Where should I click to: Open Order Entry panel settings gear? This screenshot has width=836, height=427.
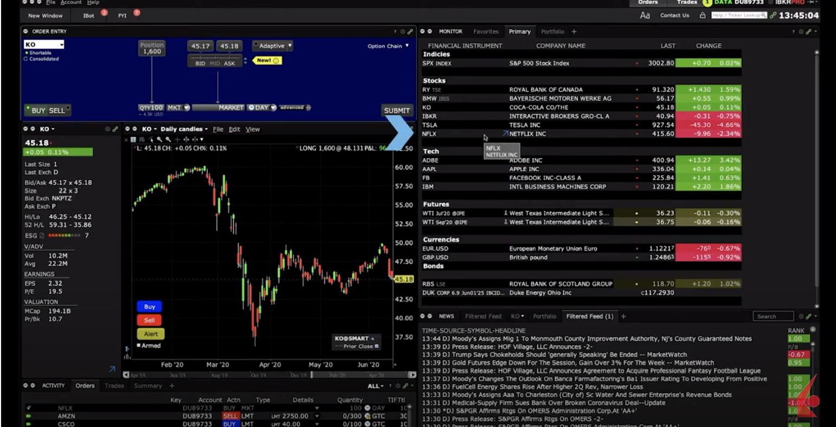(x=402, y=31)
